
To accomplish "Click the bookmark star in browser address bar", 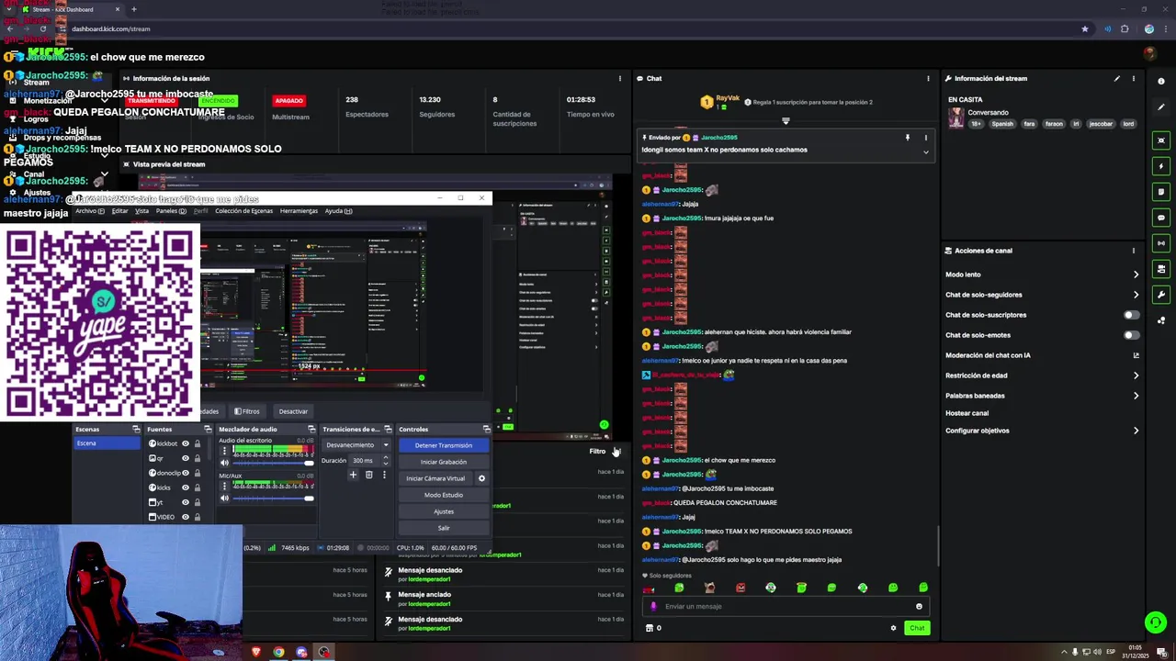I will [1085, 28].
